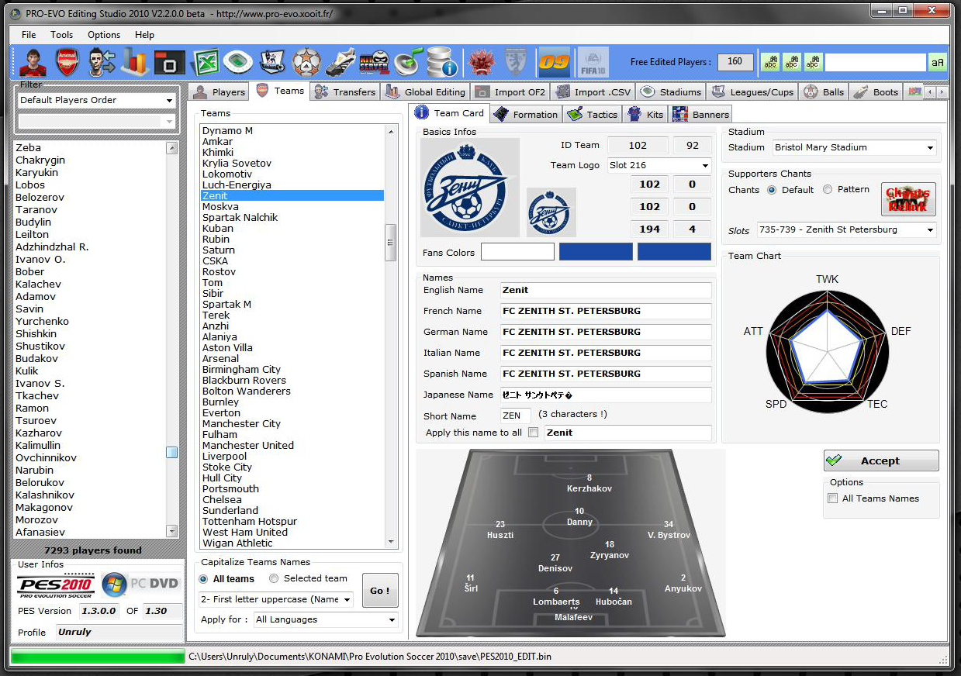Image resolution: width=961 pixels, height=676 pixels.
Task: Click the soccer ball toolbar icon
Action: tap(306, 62)
